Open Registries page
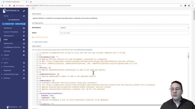This screenshot has height=109, width=195. tap(7, 71)
